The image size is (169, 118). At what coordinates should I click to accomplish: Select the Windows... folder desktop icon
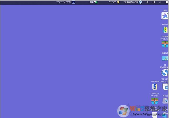point(155,87)
